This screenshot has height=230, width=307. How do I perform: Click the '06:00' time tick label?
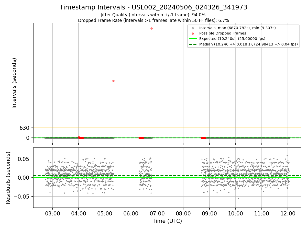pyautogui.click(x=131, y=213)
